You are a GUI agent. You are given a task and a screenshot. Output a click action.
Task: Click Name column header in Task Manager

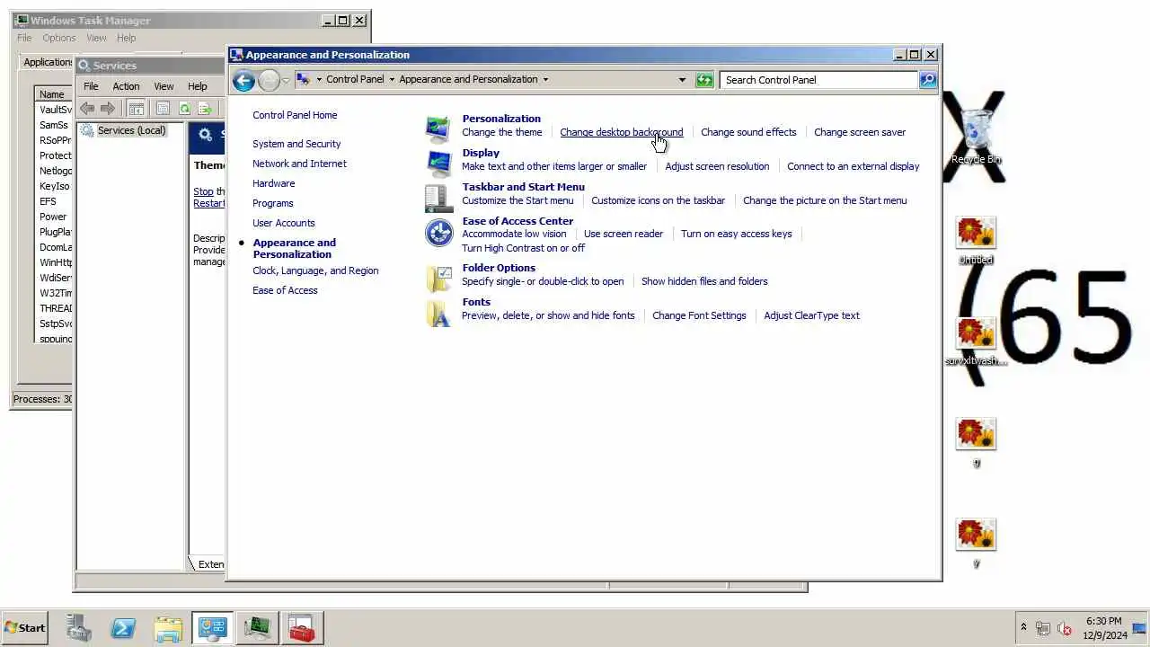coord(52,94)
